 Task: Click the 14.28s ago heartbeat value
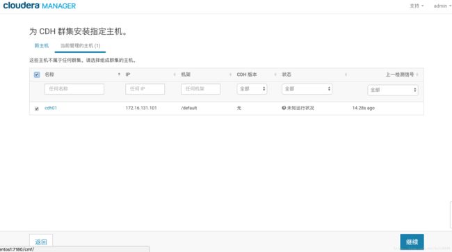pyautogui.click(x=364, y=108)
